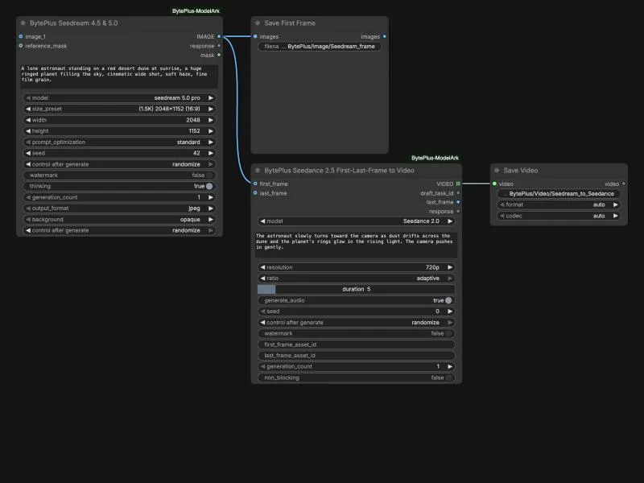Click the last_frame output socket on Seedance

point(458,202)
